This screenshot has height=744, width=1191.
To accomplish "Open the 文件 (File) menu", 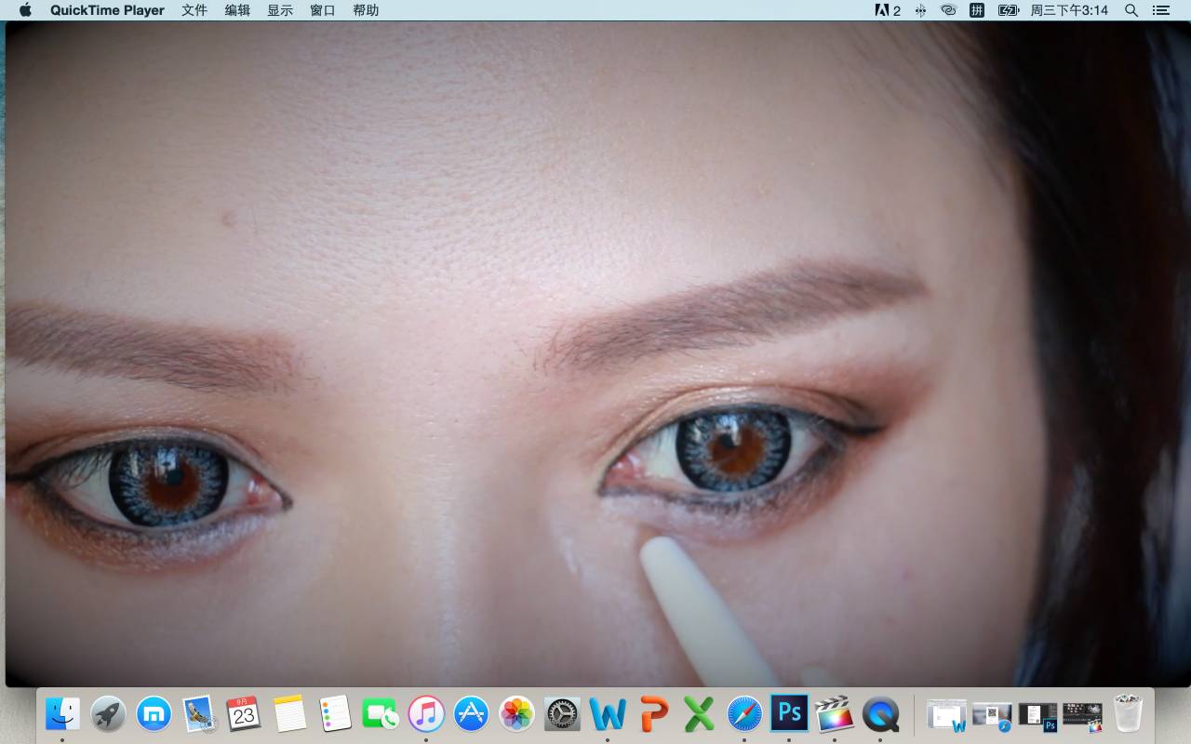I will point(194,10).
